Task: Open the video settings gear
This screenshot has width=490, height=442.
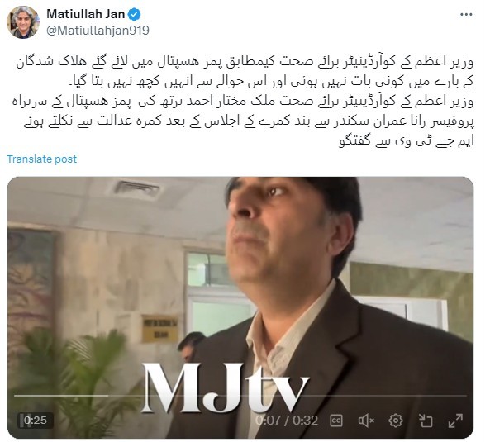Action: (x=396, y=421)
